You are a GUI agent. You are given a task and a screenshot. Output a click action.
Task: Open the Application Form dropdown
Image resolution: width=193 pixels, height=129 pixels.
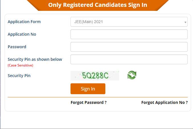[x=129, y=22]
